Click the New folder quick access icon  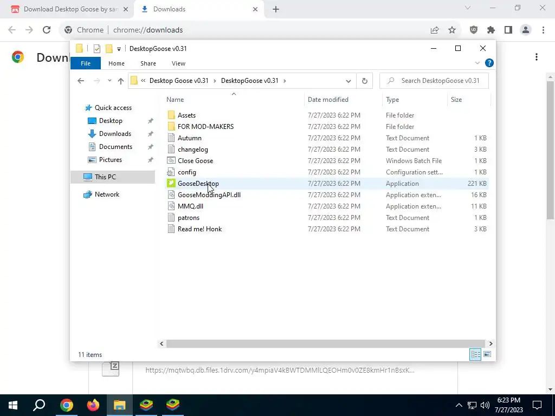pyautogui.click(x=109, y=48)
